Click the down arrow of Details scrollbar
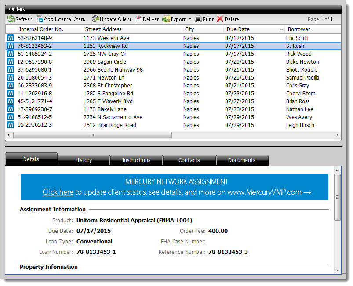The image size is (353, 286). (x=338, y=271)
